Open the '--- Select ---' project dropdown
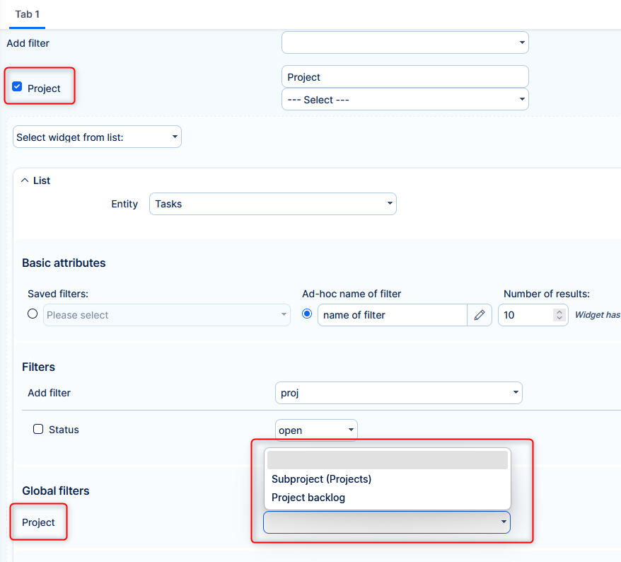This screenshot has width=621, height=562. (405, 100)
